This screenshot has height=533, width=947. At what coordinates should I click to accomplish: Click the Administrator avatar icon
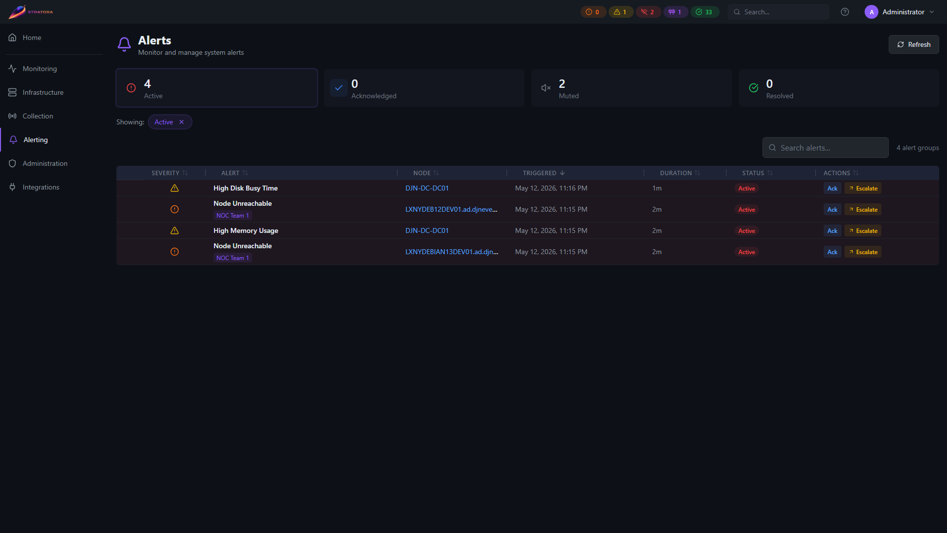click(872, 12)
